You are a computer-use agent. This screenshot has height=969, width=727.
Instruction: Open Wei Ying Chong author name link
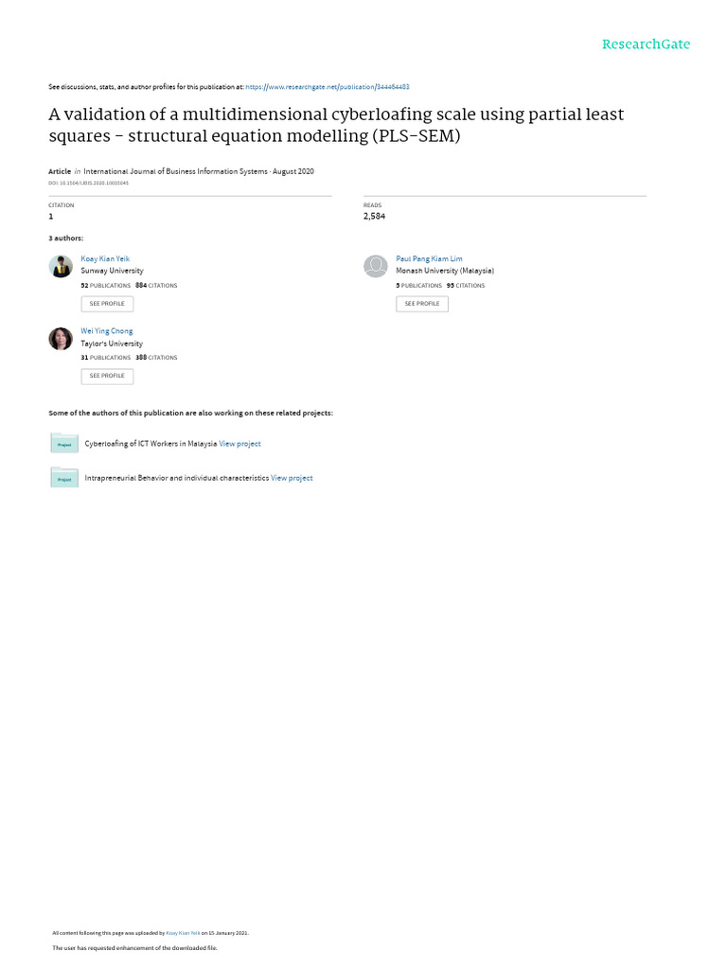coord(107,331)
